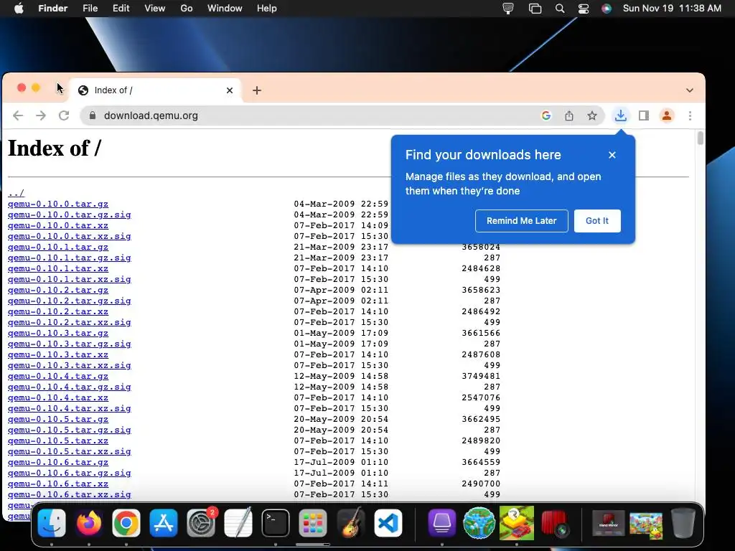Open Spotlight search in menu bar

point(560,9)
